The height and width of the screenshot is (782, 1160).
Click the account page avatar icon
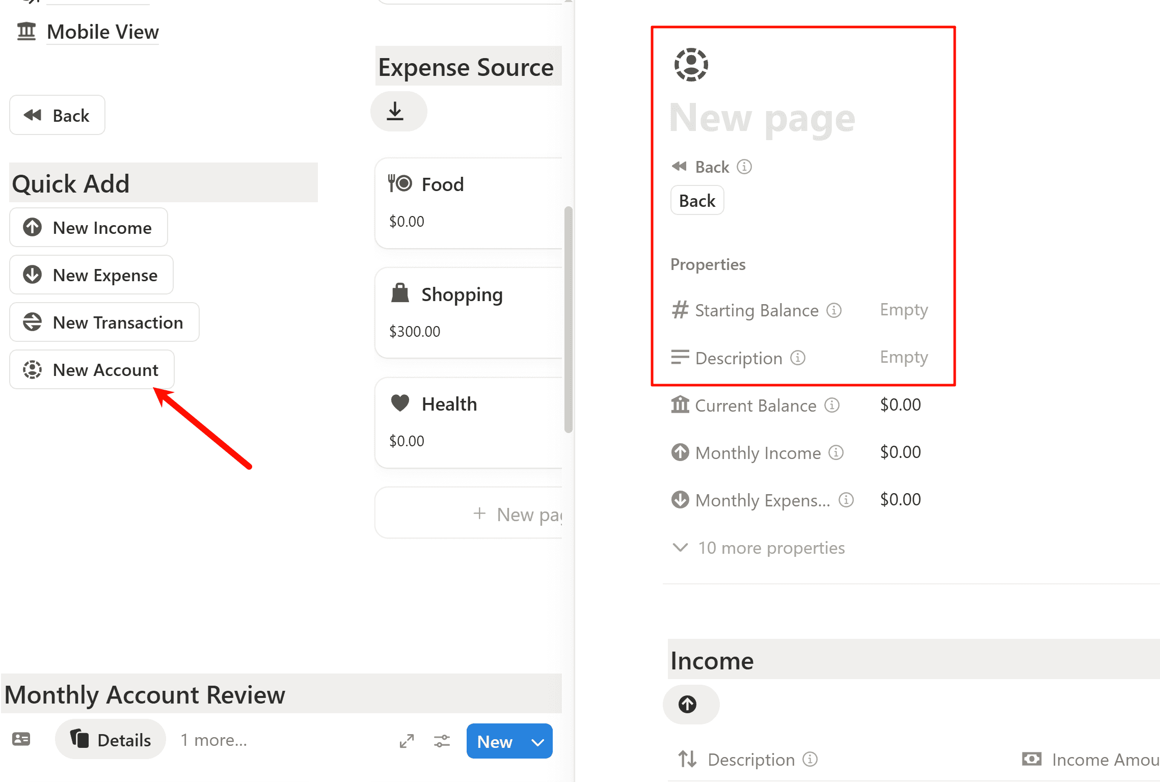(691, 65)
